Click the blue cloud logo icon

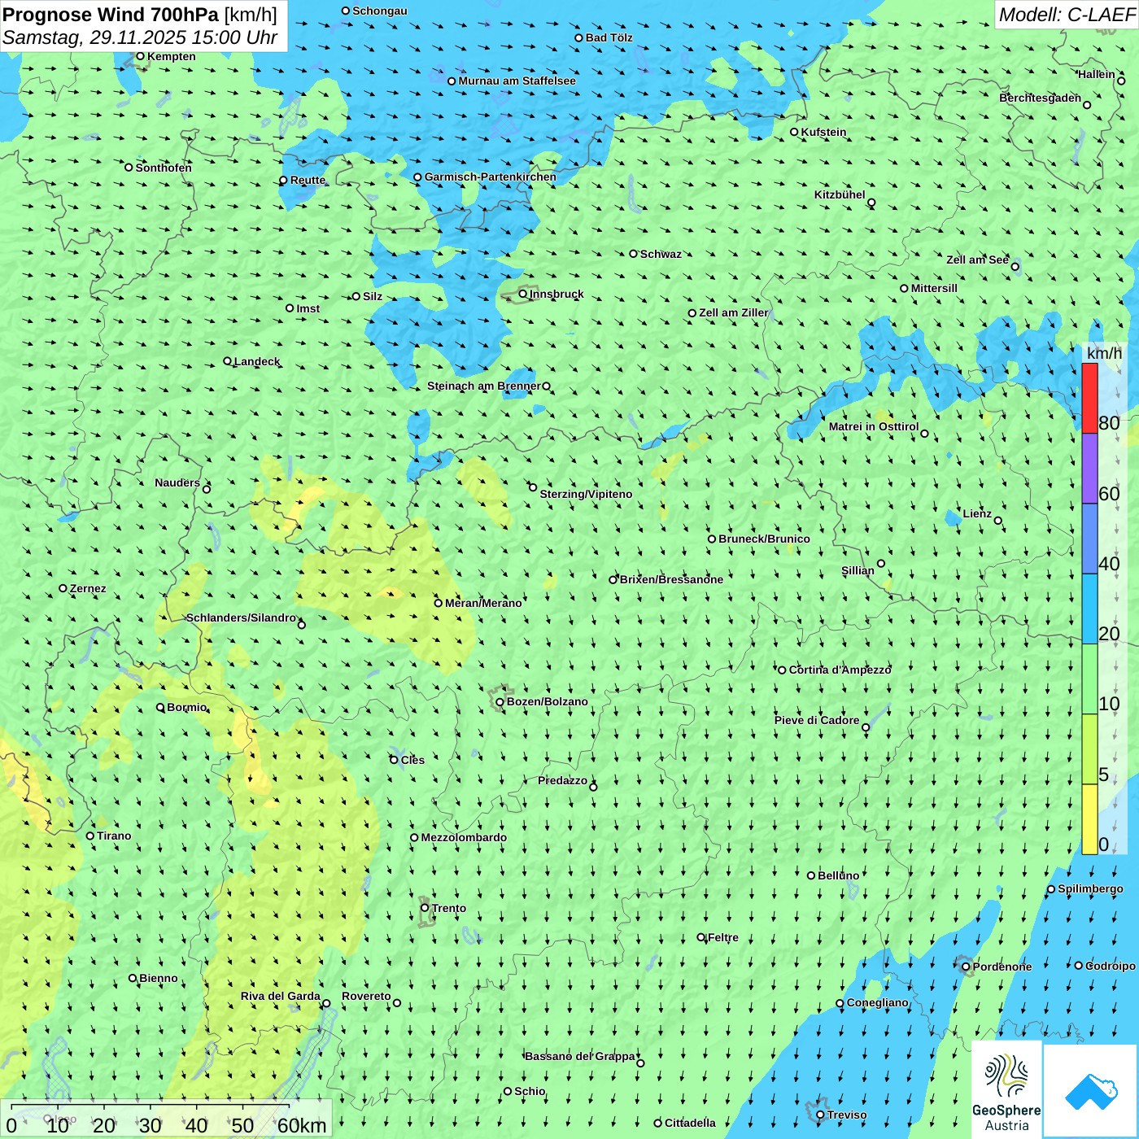pyautogui.click(x=1091, y=1091)
